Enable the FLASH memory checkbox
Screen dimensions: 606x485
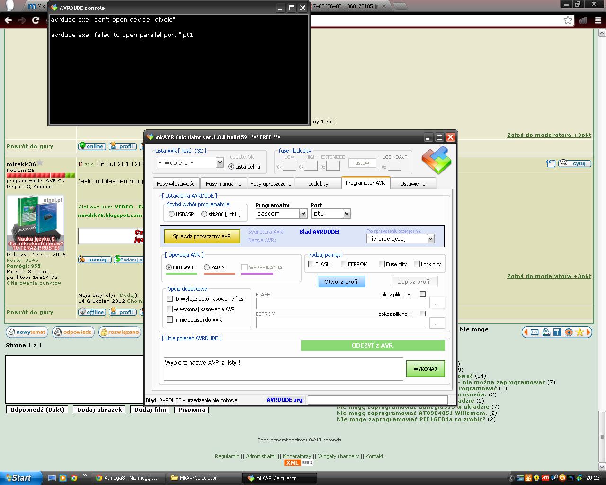pyautogui.click(x=311, y=264)
